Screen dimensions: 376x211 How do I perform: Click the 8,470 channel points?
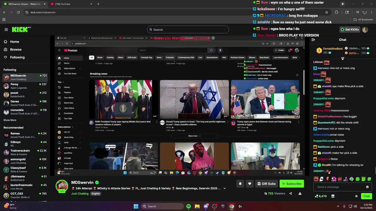coord(320,196)
